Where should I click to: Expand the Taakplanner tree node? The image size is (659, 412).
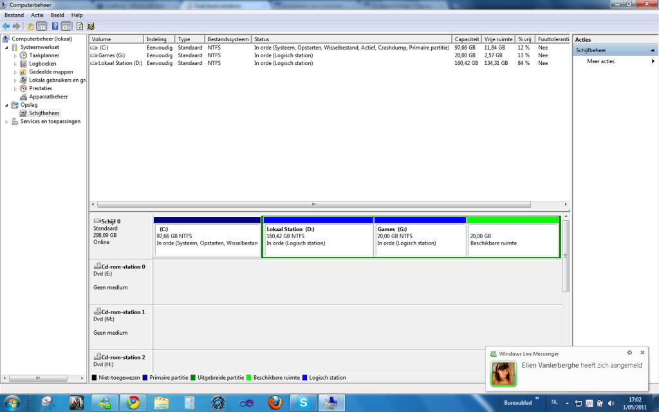pyautogui.click(x=15, y=55)
